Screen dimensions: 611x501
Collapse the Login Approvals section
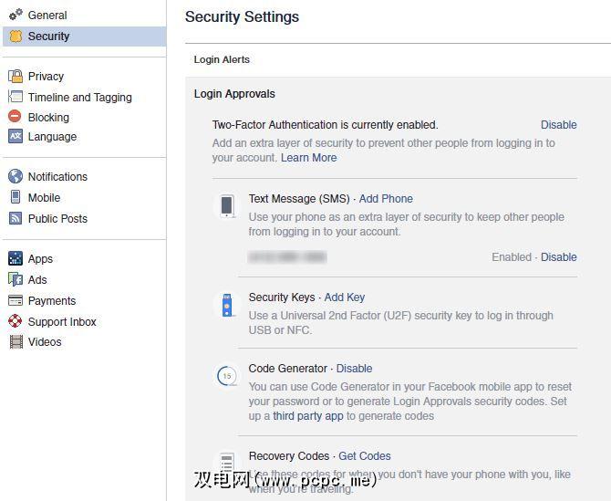[234, 94]
